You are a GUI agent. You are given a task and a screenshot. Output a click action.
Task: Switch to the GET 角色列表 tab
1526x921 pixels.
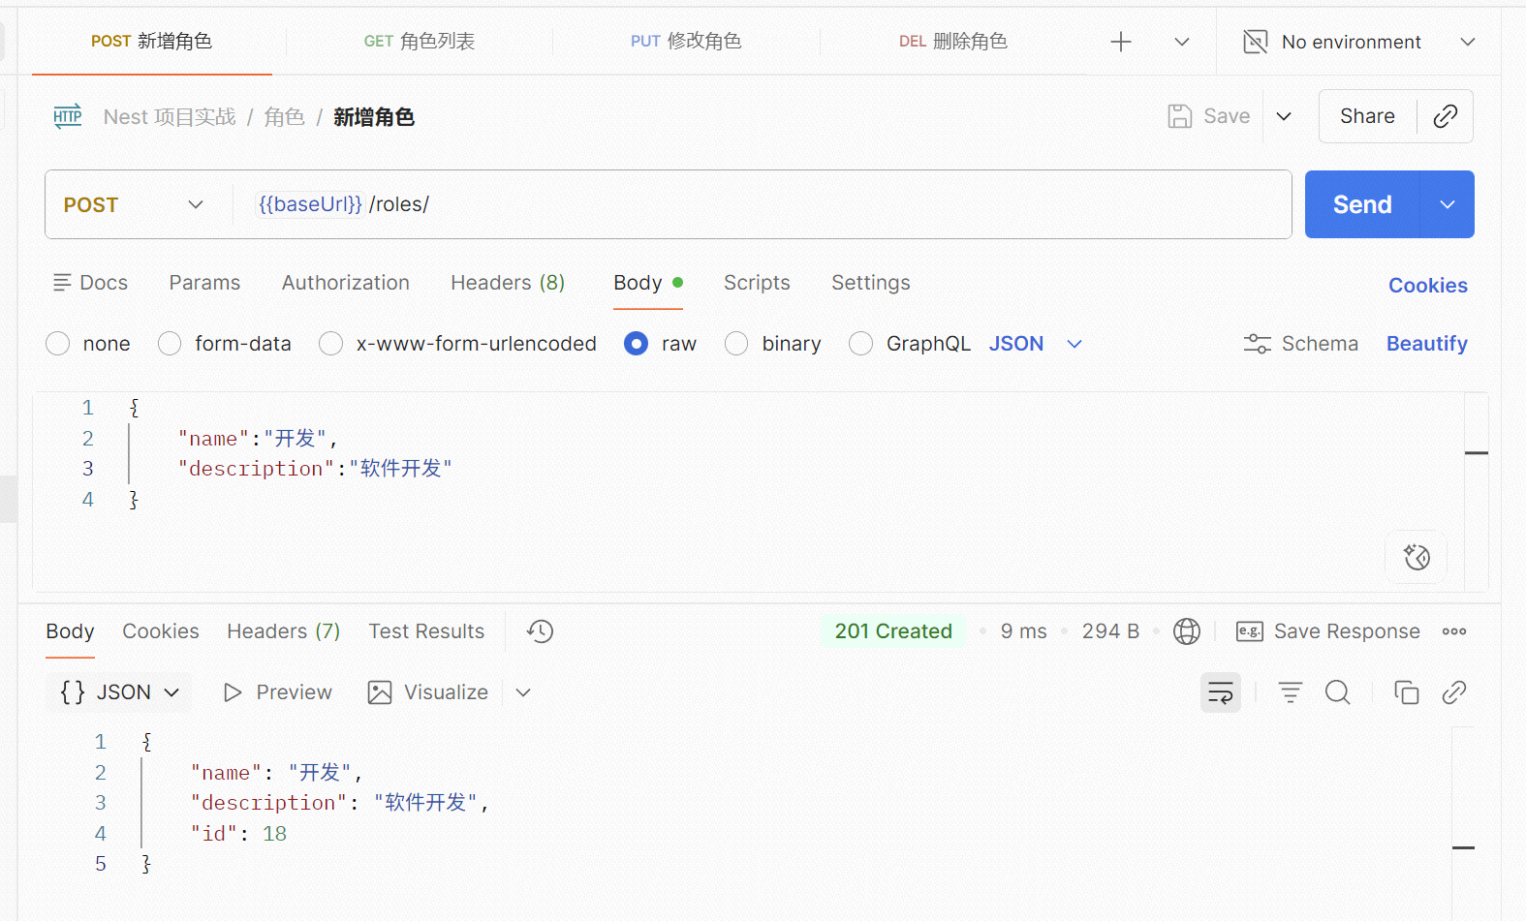pyautogui.click(x=420, y=42)
